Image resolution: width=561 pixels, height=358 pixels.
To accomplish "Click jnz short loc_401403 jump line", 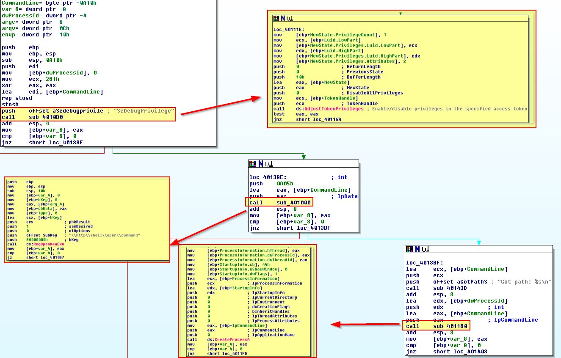I will tap(447, 352).
